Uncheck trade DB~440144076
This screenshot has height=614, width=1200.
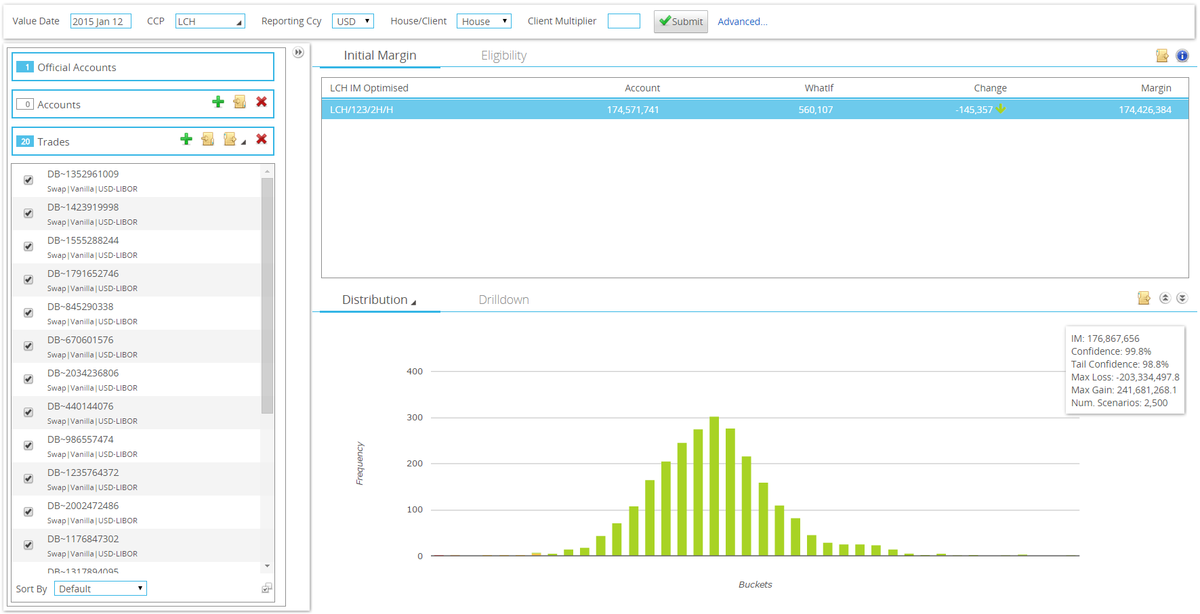28,412
